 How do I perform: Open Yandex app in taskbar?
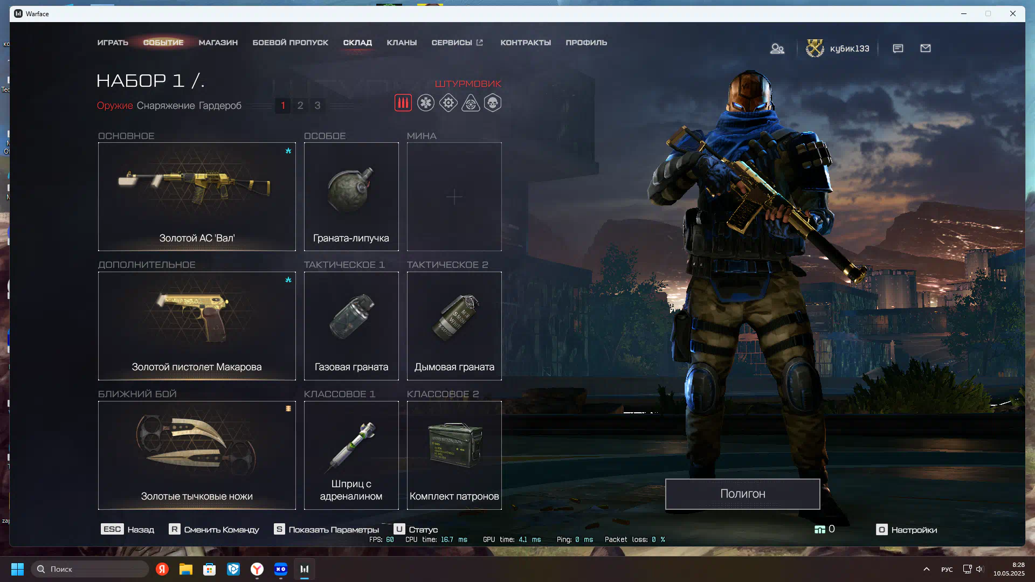click(162, 569)
